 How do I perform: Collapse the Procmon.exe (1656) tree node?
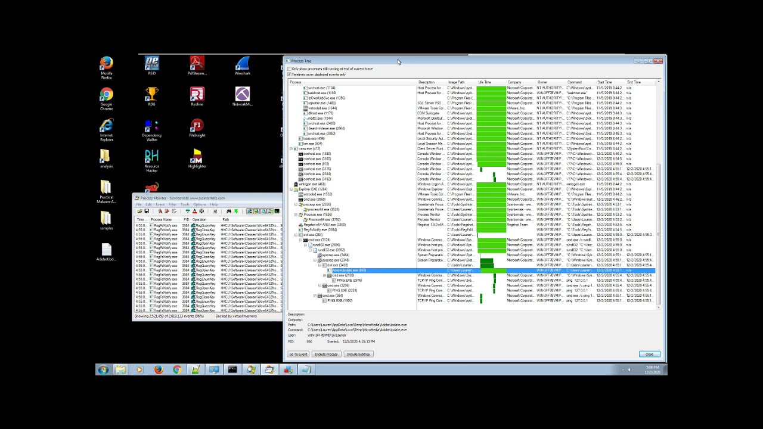tap(296, 214)
